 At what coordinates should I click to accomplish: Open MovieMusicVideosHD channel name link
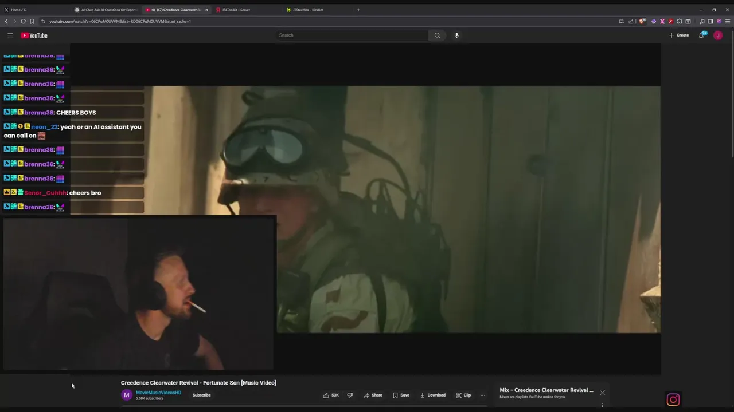pos(158,393)
